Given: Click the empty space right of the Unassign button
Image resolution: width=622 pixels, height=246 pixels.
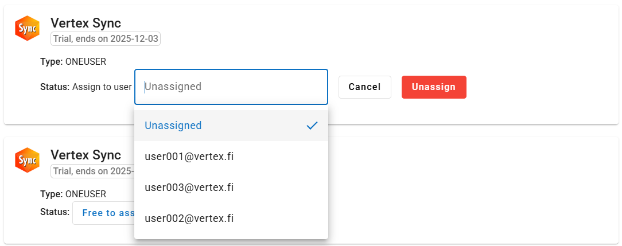Looking at the screenshot, I should pyautogui.click(x=539, y=87).
